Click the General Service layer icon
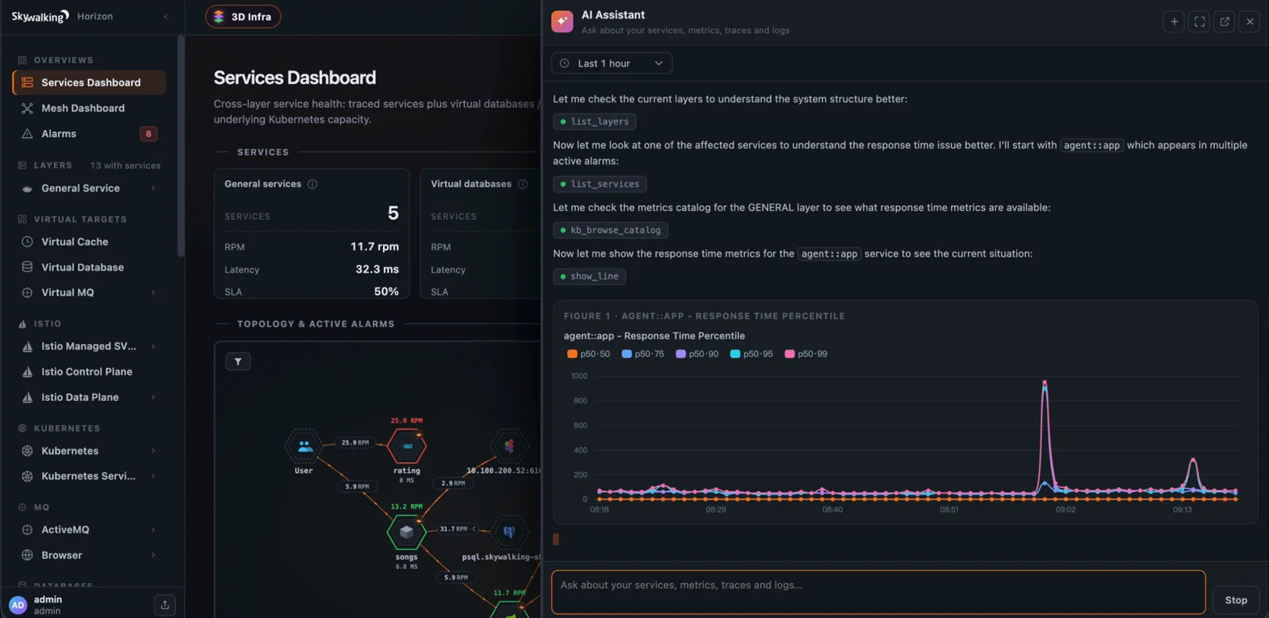This screenshot has width=1269, height=618. click(x=27, y=189)
